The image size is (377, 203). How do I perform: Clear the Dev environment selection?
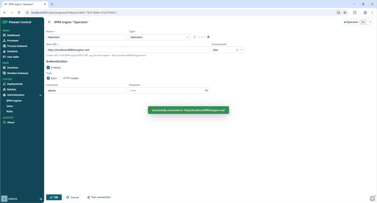tap(237, 50)
